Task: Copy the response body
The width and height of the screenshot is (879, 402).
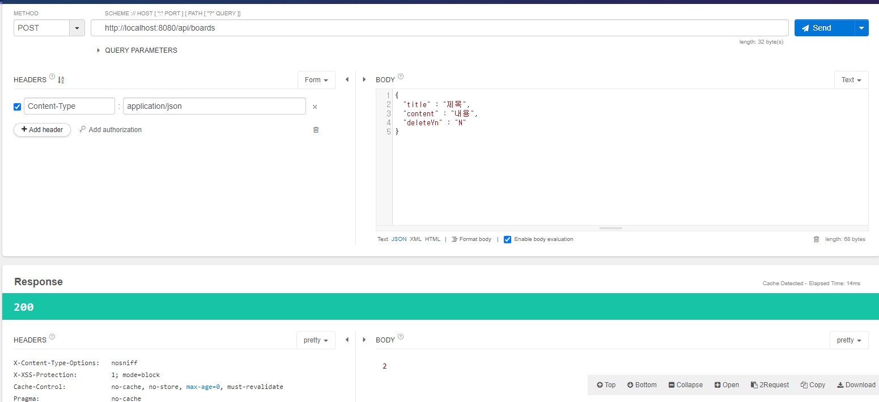Action: coord(813,385)
